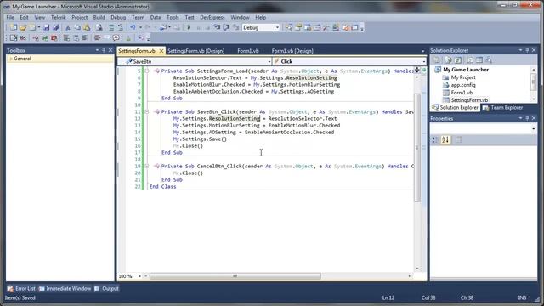
Task: Click the Show All Files icon
Action: click(x=448, y=60)
